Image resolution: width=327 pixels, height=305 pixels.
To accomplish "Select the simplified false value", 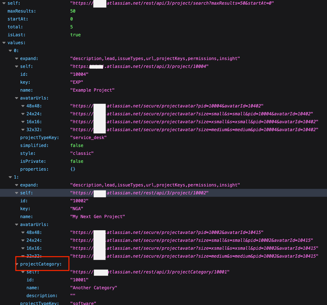I will click(77, 145).
